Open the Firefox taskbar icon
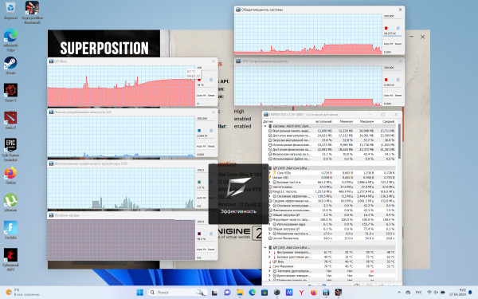 313,293
